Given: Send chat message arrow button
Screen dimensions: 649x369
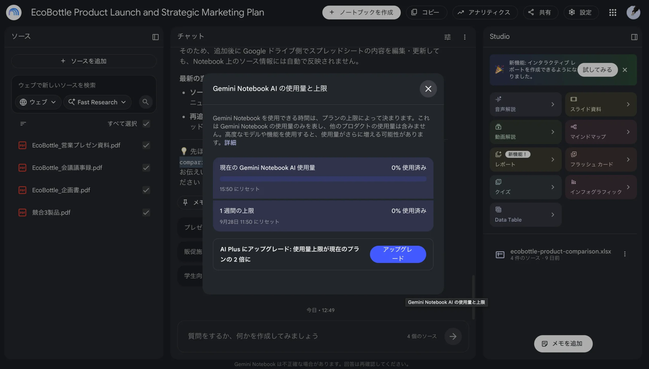Looking at the screenshot, I should 453,336.
